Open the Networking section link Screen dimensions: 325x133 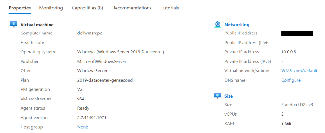[x=237, y=25]
